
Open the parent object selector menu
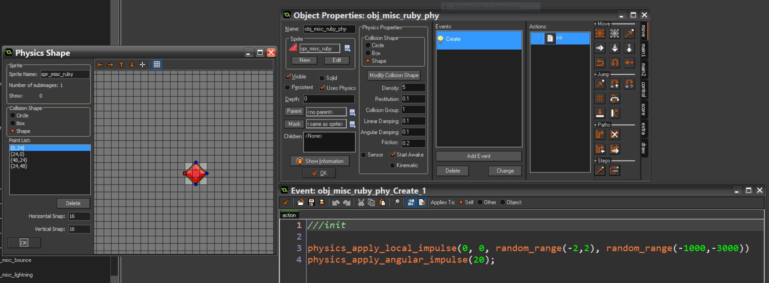[352, 112]
